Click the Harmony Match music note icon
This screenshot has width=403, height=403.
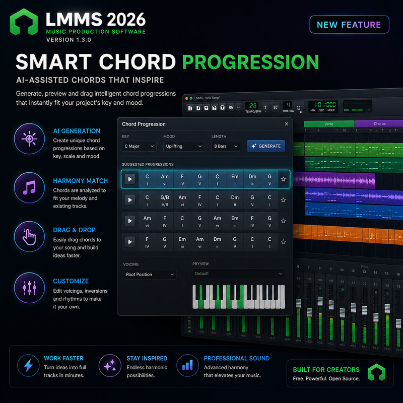click(30, 187)
